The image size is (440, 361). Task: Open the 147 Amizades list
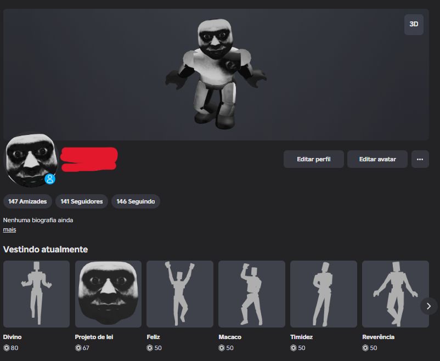click(x=27, y=201)
